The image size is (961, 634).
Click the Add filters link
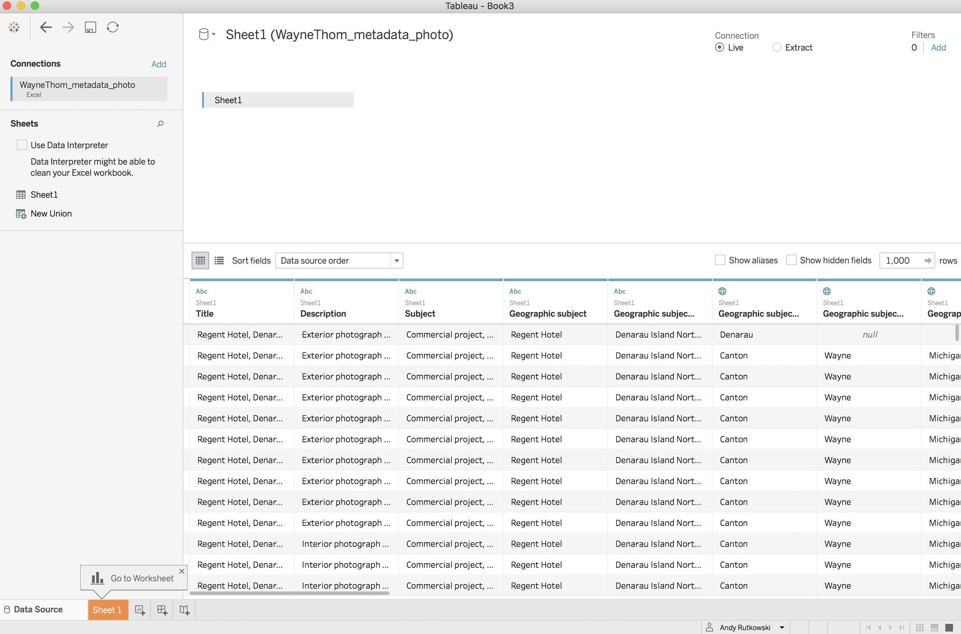pos(938,47)
